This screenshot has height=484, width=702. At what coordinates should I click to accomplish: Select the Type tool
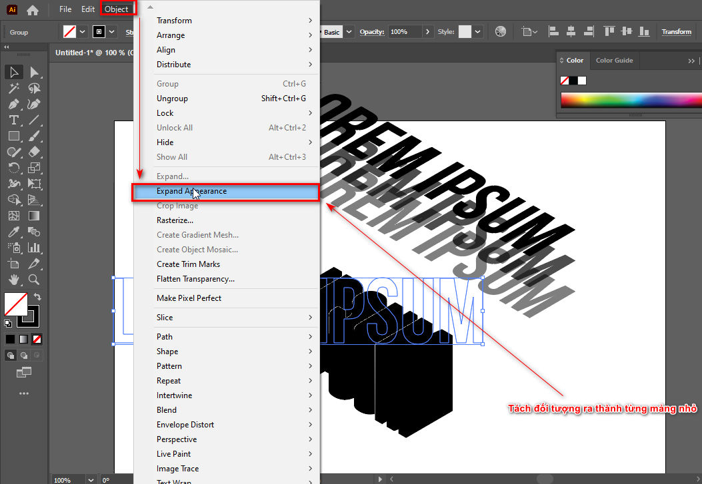(x=13, y=120)
